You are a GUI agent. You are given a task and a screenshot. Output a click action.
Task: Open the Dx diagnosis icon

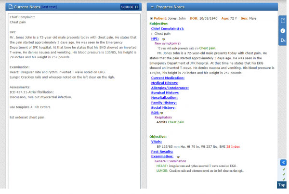pos(283,41)
